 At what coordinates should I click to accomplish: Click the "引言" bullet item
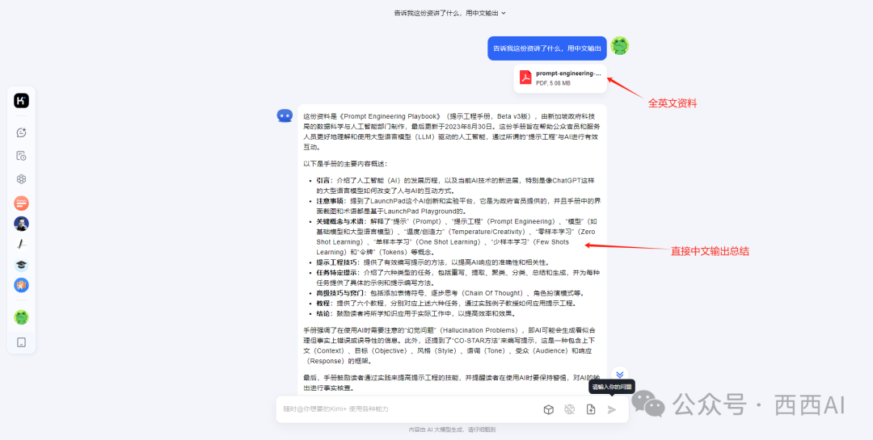pos(455,186)
